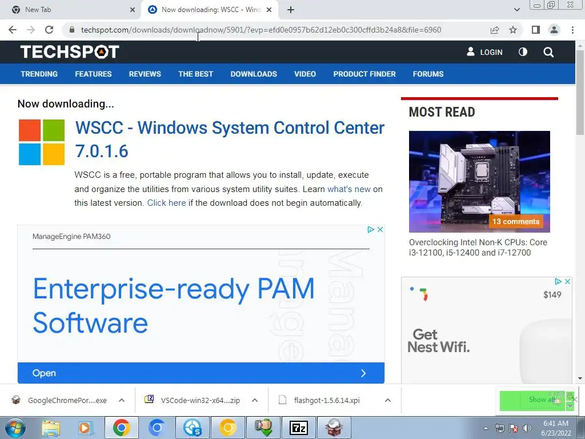This screenshot has height=439, width=585.
Task: Open the Chrome profile avatar
Action: click(554, 30)
